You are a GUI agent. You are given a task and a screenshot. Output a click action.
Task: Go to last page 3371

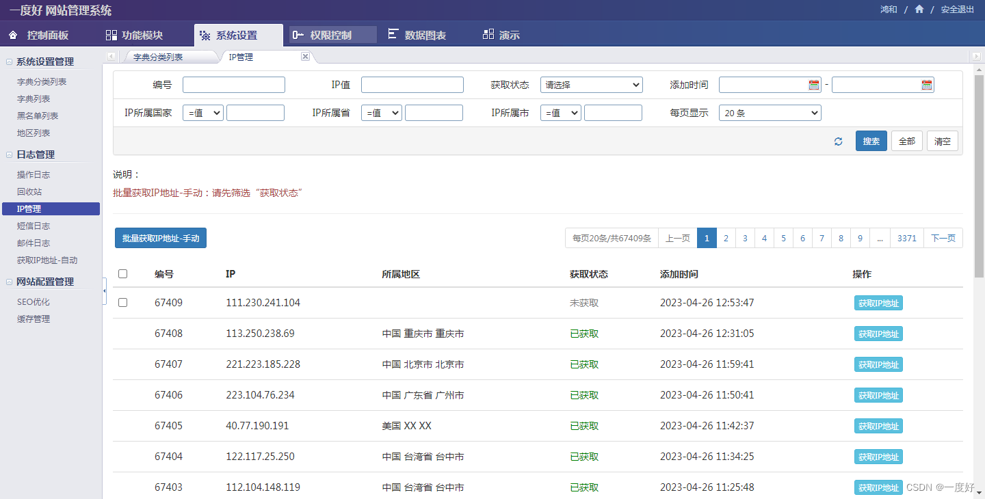[x=907, y=238]
